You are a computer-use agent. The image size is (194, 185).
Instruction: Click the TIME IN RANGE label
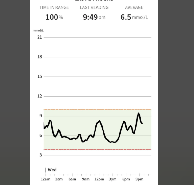54,7
